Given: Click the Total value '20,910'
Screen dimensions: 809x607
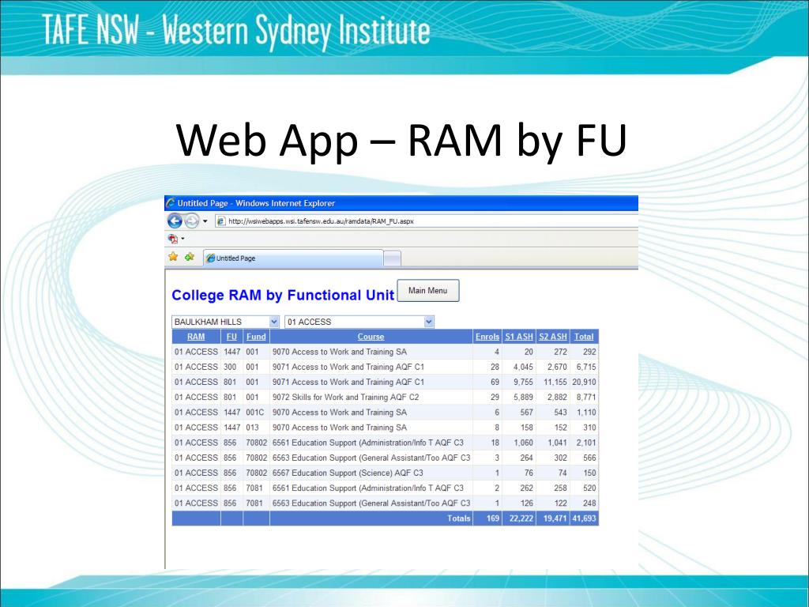Looking at the screenshot, I should pyautogui.click(x=584, y=383).
